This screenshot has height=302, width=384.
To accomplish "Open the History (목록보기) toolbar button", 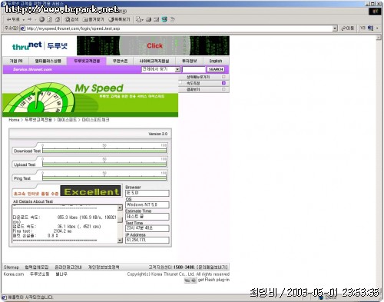I will click(119, 19).
